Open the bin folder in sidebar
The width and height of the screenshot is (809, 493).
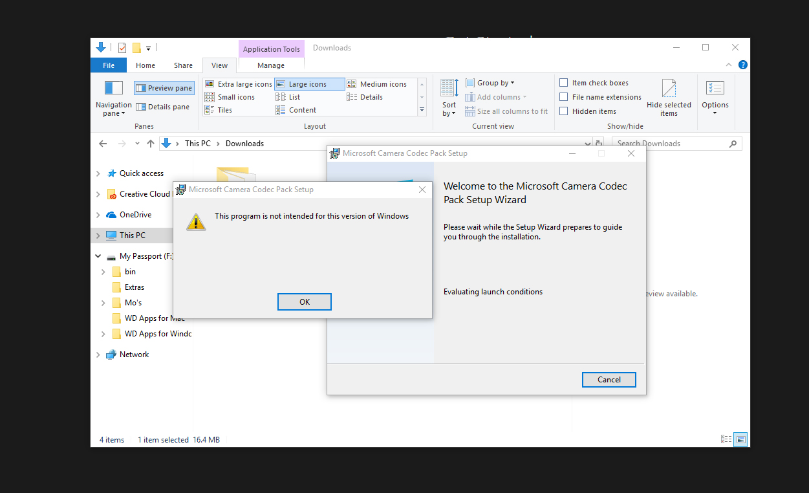pyautogui.click(x=130, y=272)
